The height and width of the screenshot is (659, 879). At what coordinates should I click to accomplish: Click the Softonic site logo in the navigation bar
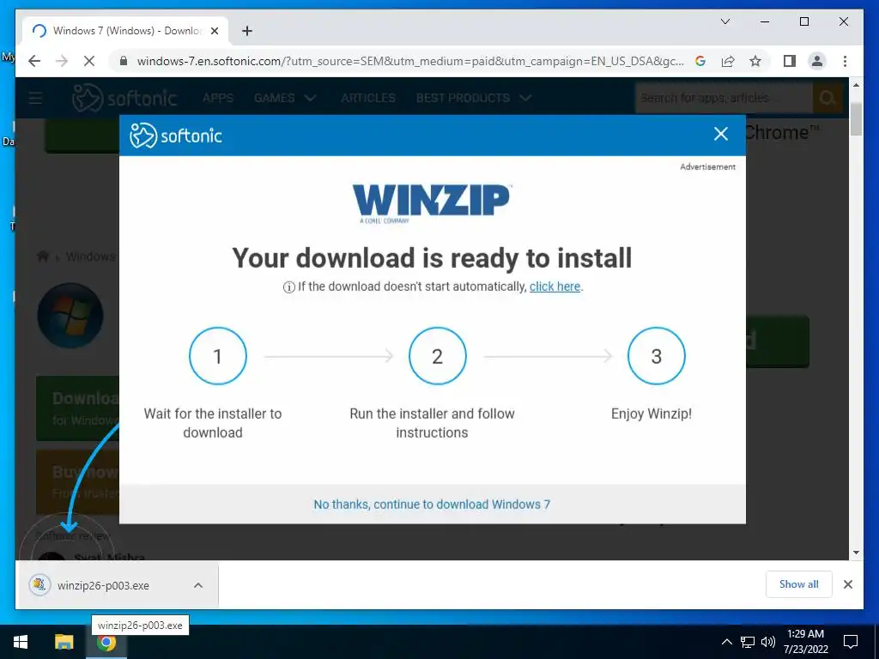tap(124, 98)
